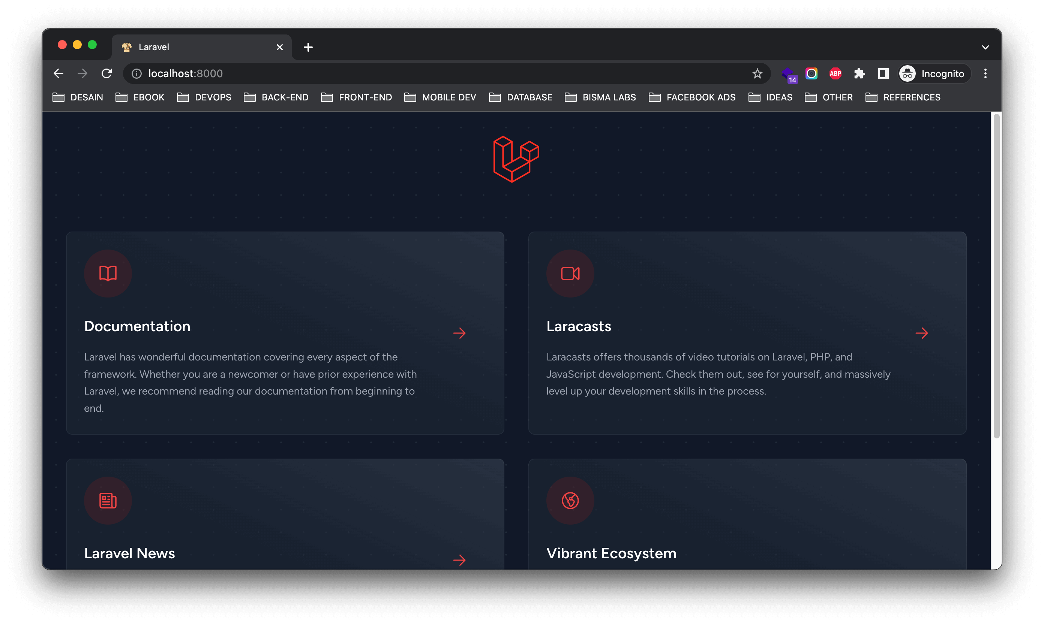Select the Laravel browser tab
Image resolution: width=1044 pixels, height=625 pixels.
coord(202,47)
